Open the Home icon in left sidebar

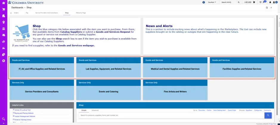point(3,3)
